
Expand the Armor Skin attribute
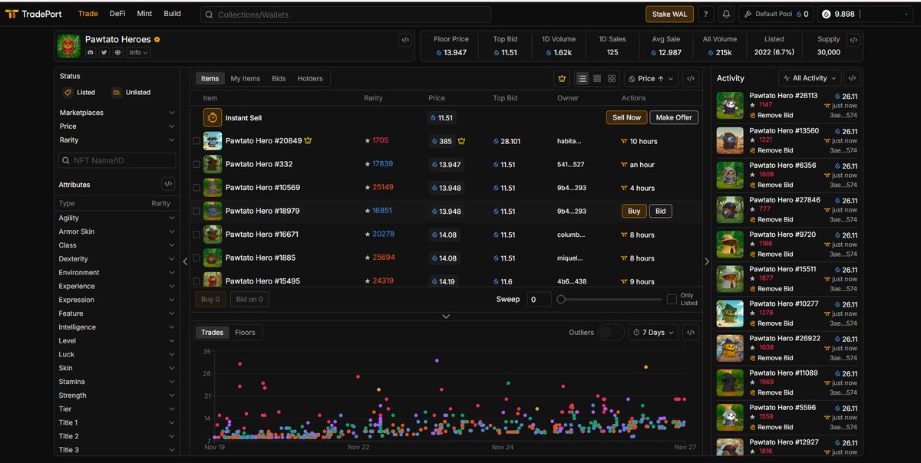click(x=117, y=231)
